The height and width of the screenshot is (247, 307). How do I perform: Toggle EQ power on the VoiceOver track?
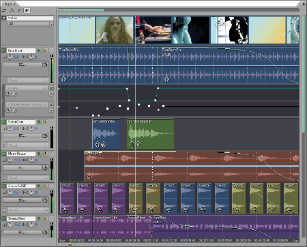click(45, 136)
